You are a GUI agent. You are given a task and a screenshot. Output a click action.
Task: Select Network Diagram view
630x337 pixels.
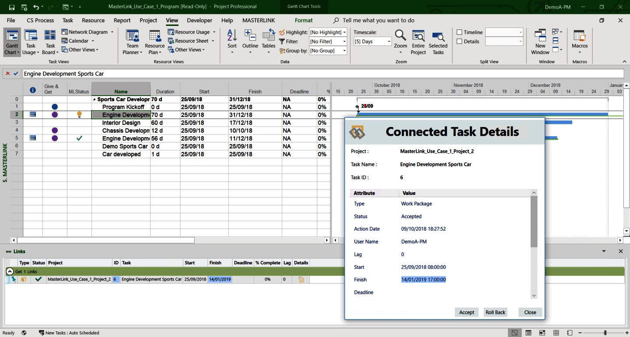click(87, 32)
